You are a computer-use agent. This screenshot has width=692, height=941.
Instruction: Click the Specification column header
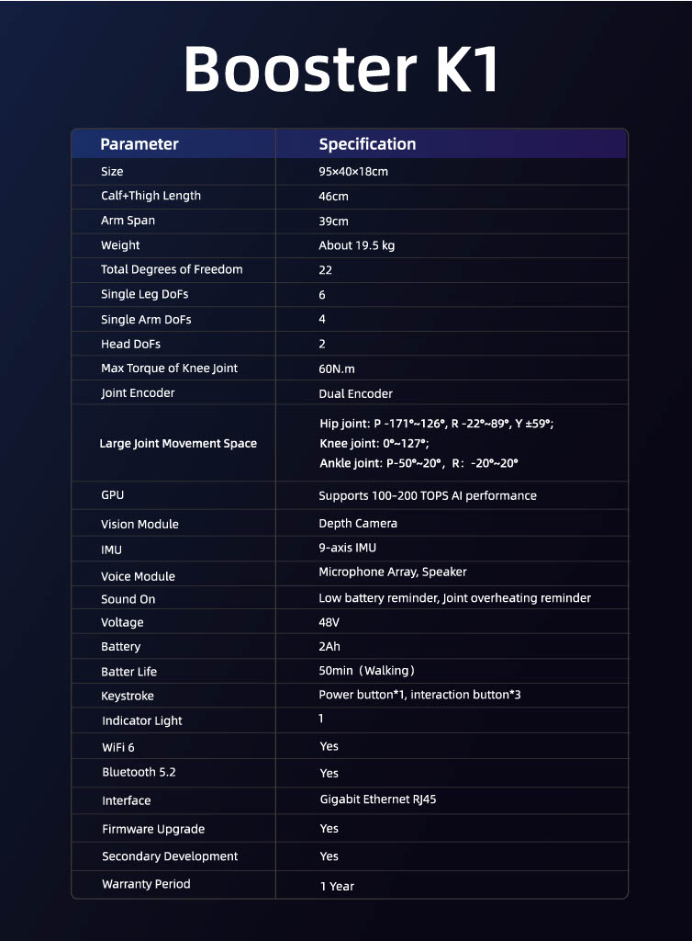click(x=367, y=143)
